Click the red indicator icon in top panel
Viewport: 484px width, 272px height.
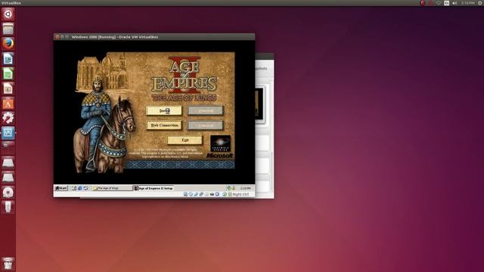click(x=423, y=3)
